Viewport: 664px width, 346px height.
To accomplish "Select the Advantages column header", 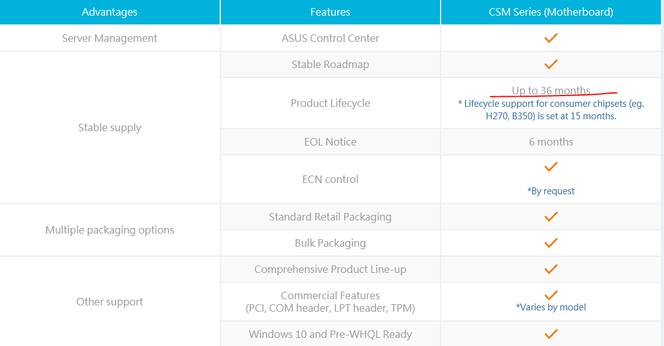I will point(110,12).
